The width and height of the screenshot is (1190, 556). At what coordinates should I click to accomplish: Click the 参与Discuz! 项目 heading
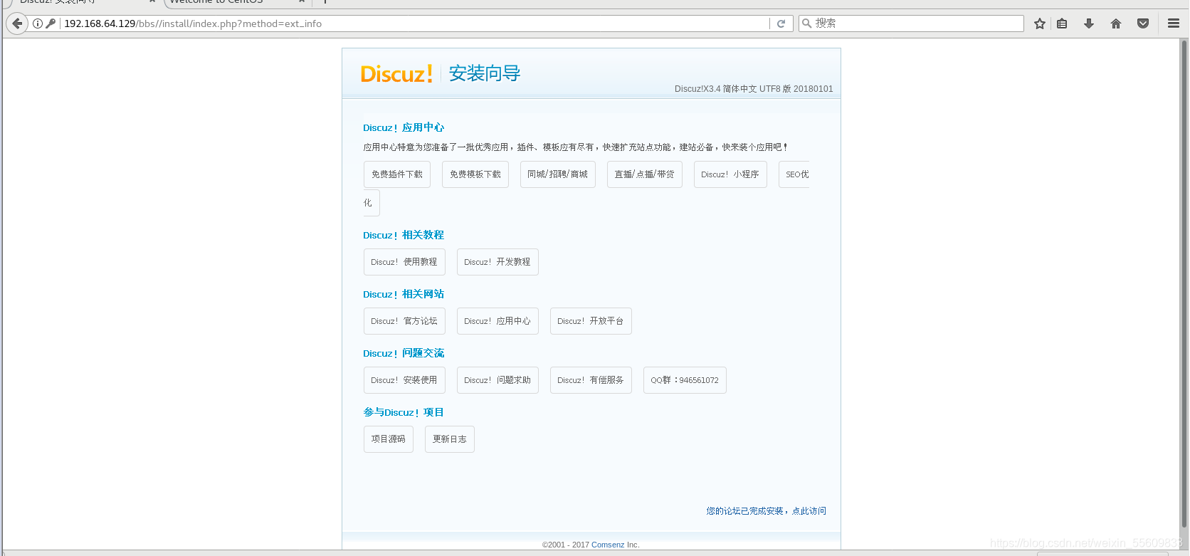[x=404, y=412]
